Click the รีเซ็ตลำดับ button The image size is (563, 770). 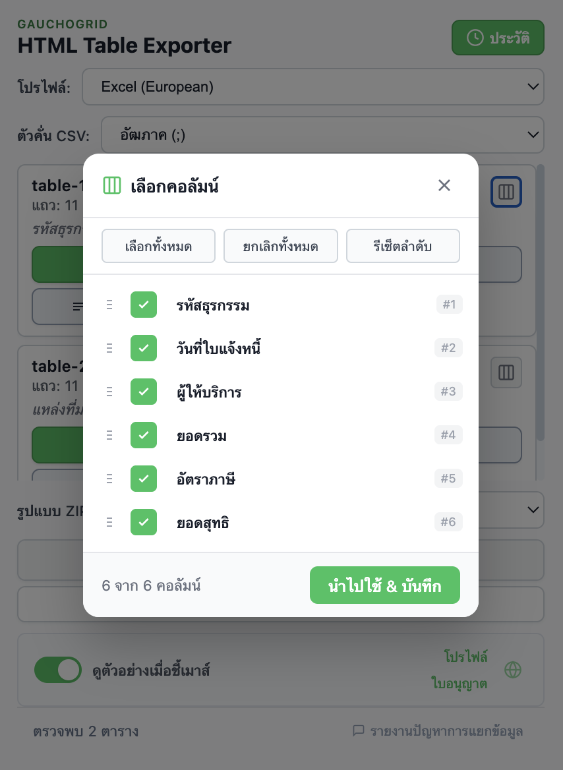pyautogui.click(x=403, y=246)
